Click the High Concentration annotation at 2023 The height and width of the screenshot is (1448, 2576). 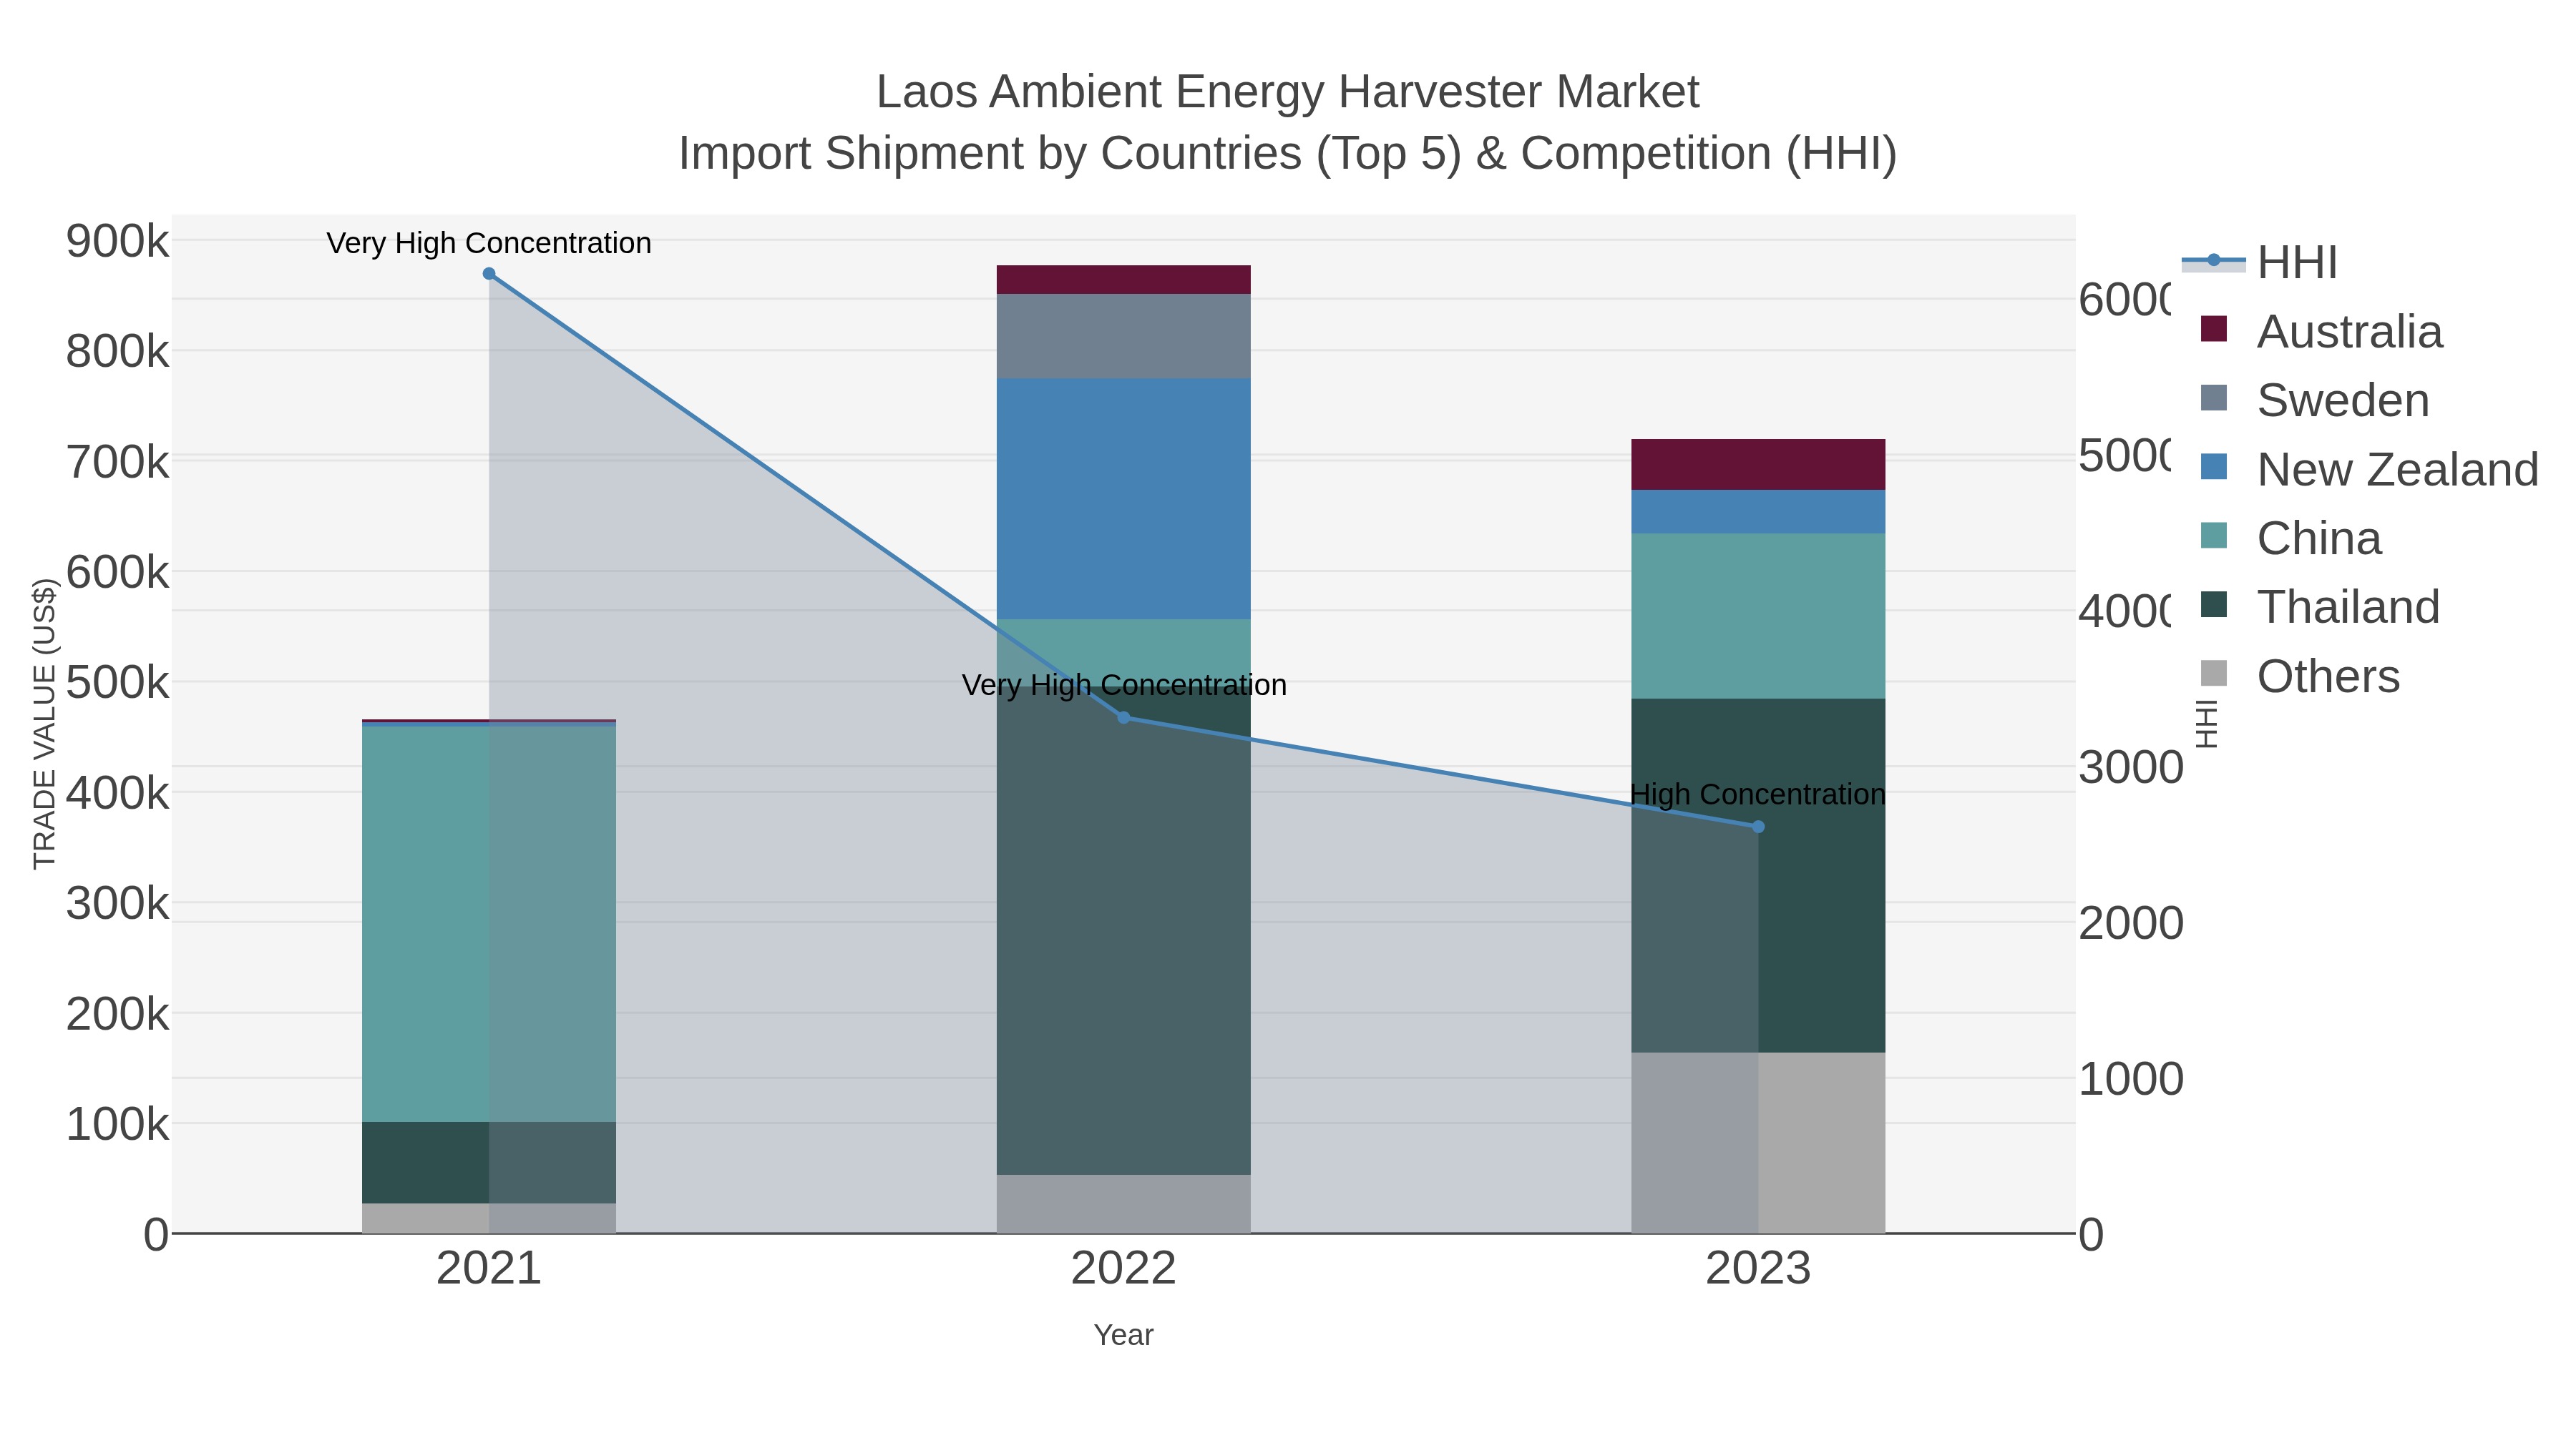pyautogui.click(x=1758, y=794)
